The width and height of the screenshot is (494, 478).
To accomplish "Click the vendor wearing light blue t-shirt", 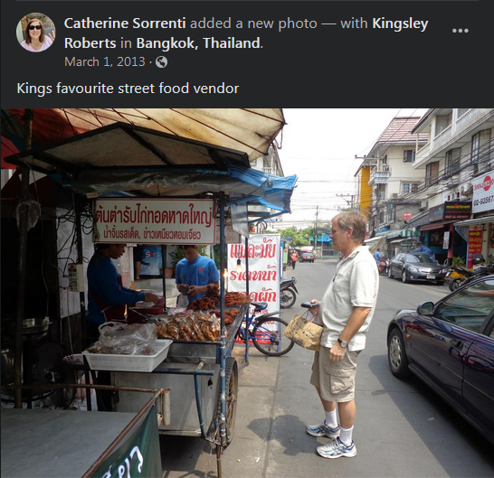I will pos(196,274).
